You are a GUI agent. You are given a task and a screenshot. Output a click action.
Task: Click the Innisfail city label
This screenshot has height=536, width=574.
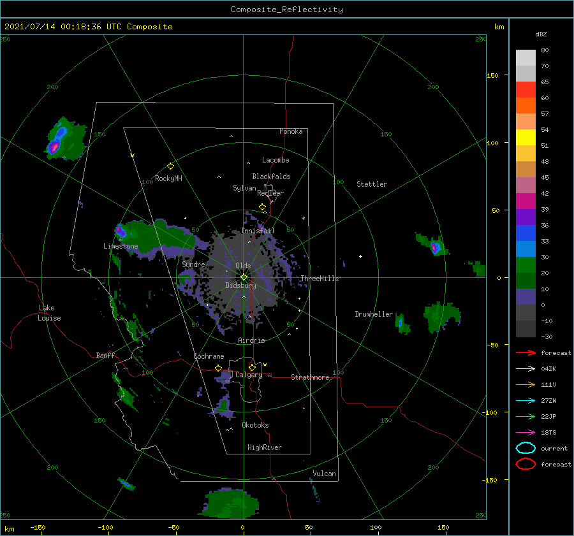click(x=258, y=231)
